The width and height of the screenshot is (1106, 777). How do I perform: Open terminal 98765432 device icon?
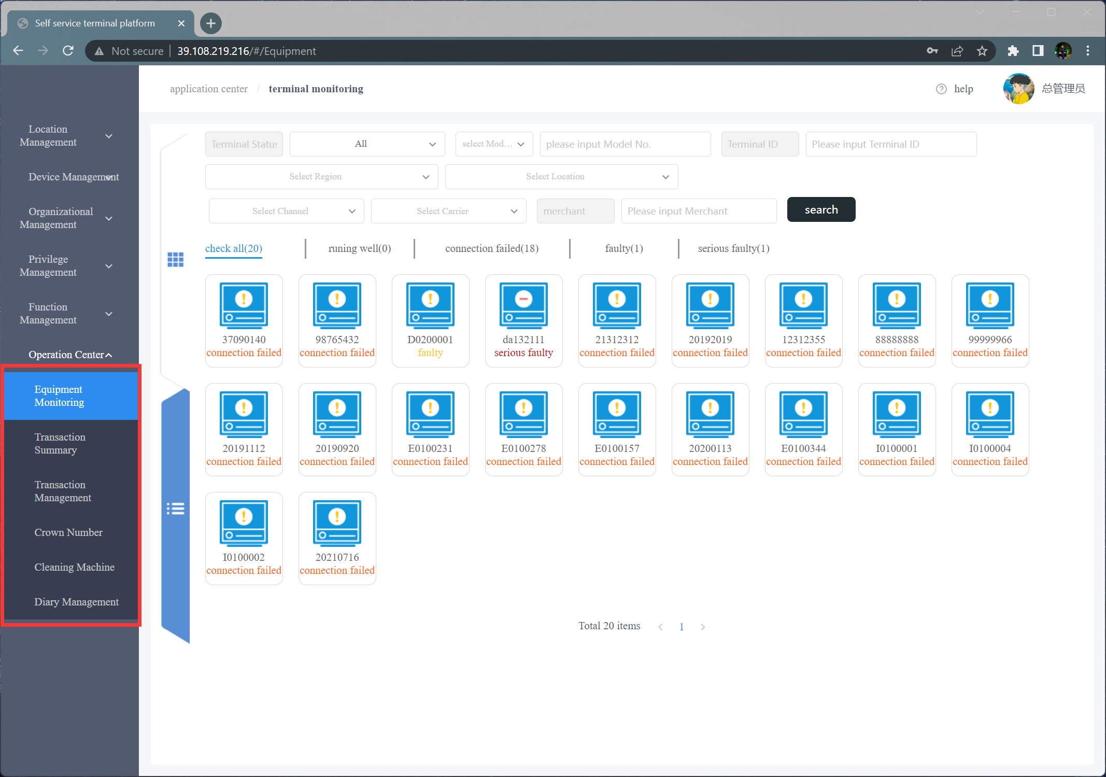click(337, 305)
